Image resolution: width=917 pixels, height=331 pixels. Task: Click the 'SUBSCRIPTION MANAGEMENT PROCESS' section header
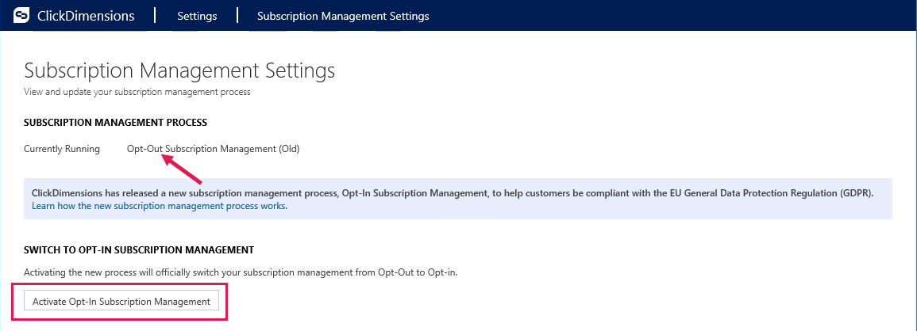115,123
